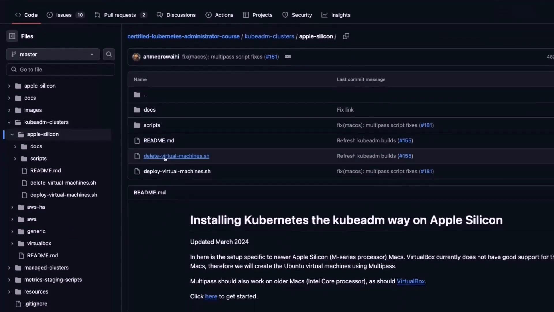Collapse the file tree side panel icon
This screenshot has height=312, width=554.
[12, 36]
